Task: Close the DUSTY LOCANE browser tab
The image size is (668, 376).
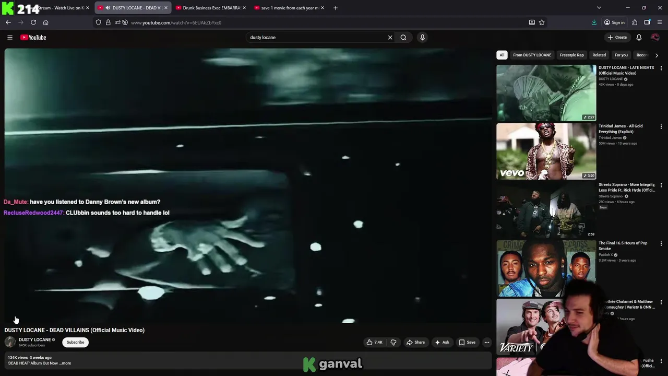Action: 166,8
